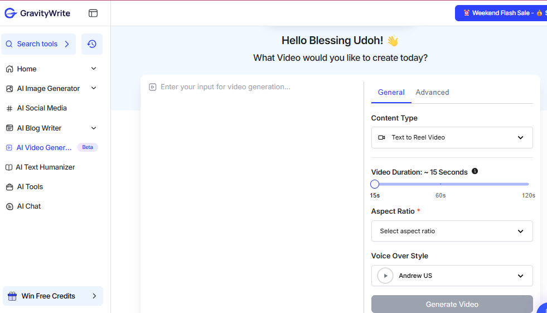Switch to the Advanced tab

pyautogui.click(x=432, y=93)
